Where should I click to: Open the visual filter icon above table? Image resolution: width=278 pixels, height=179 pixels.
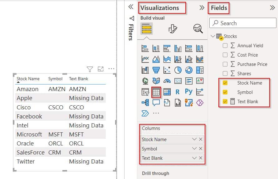[90, 69]
